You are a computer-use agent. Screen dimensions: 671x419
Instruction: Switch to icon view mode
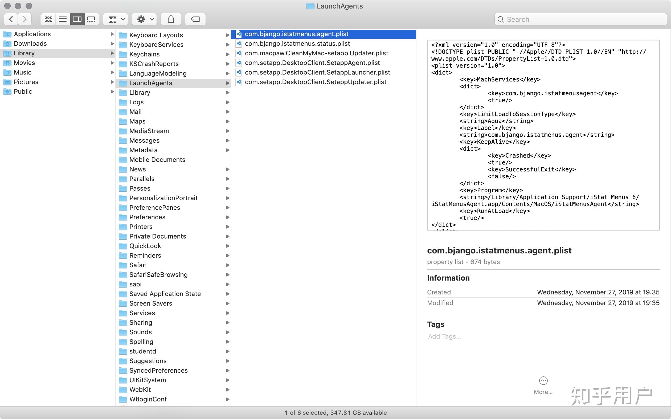pyautogui.click(x=48, y=19)
